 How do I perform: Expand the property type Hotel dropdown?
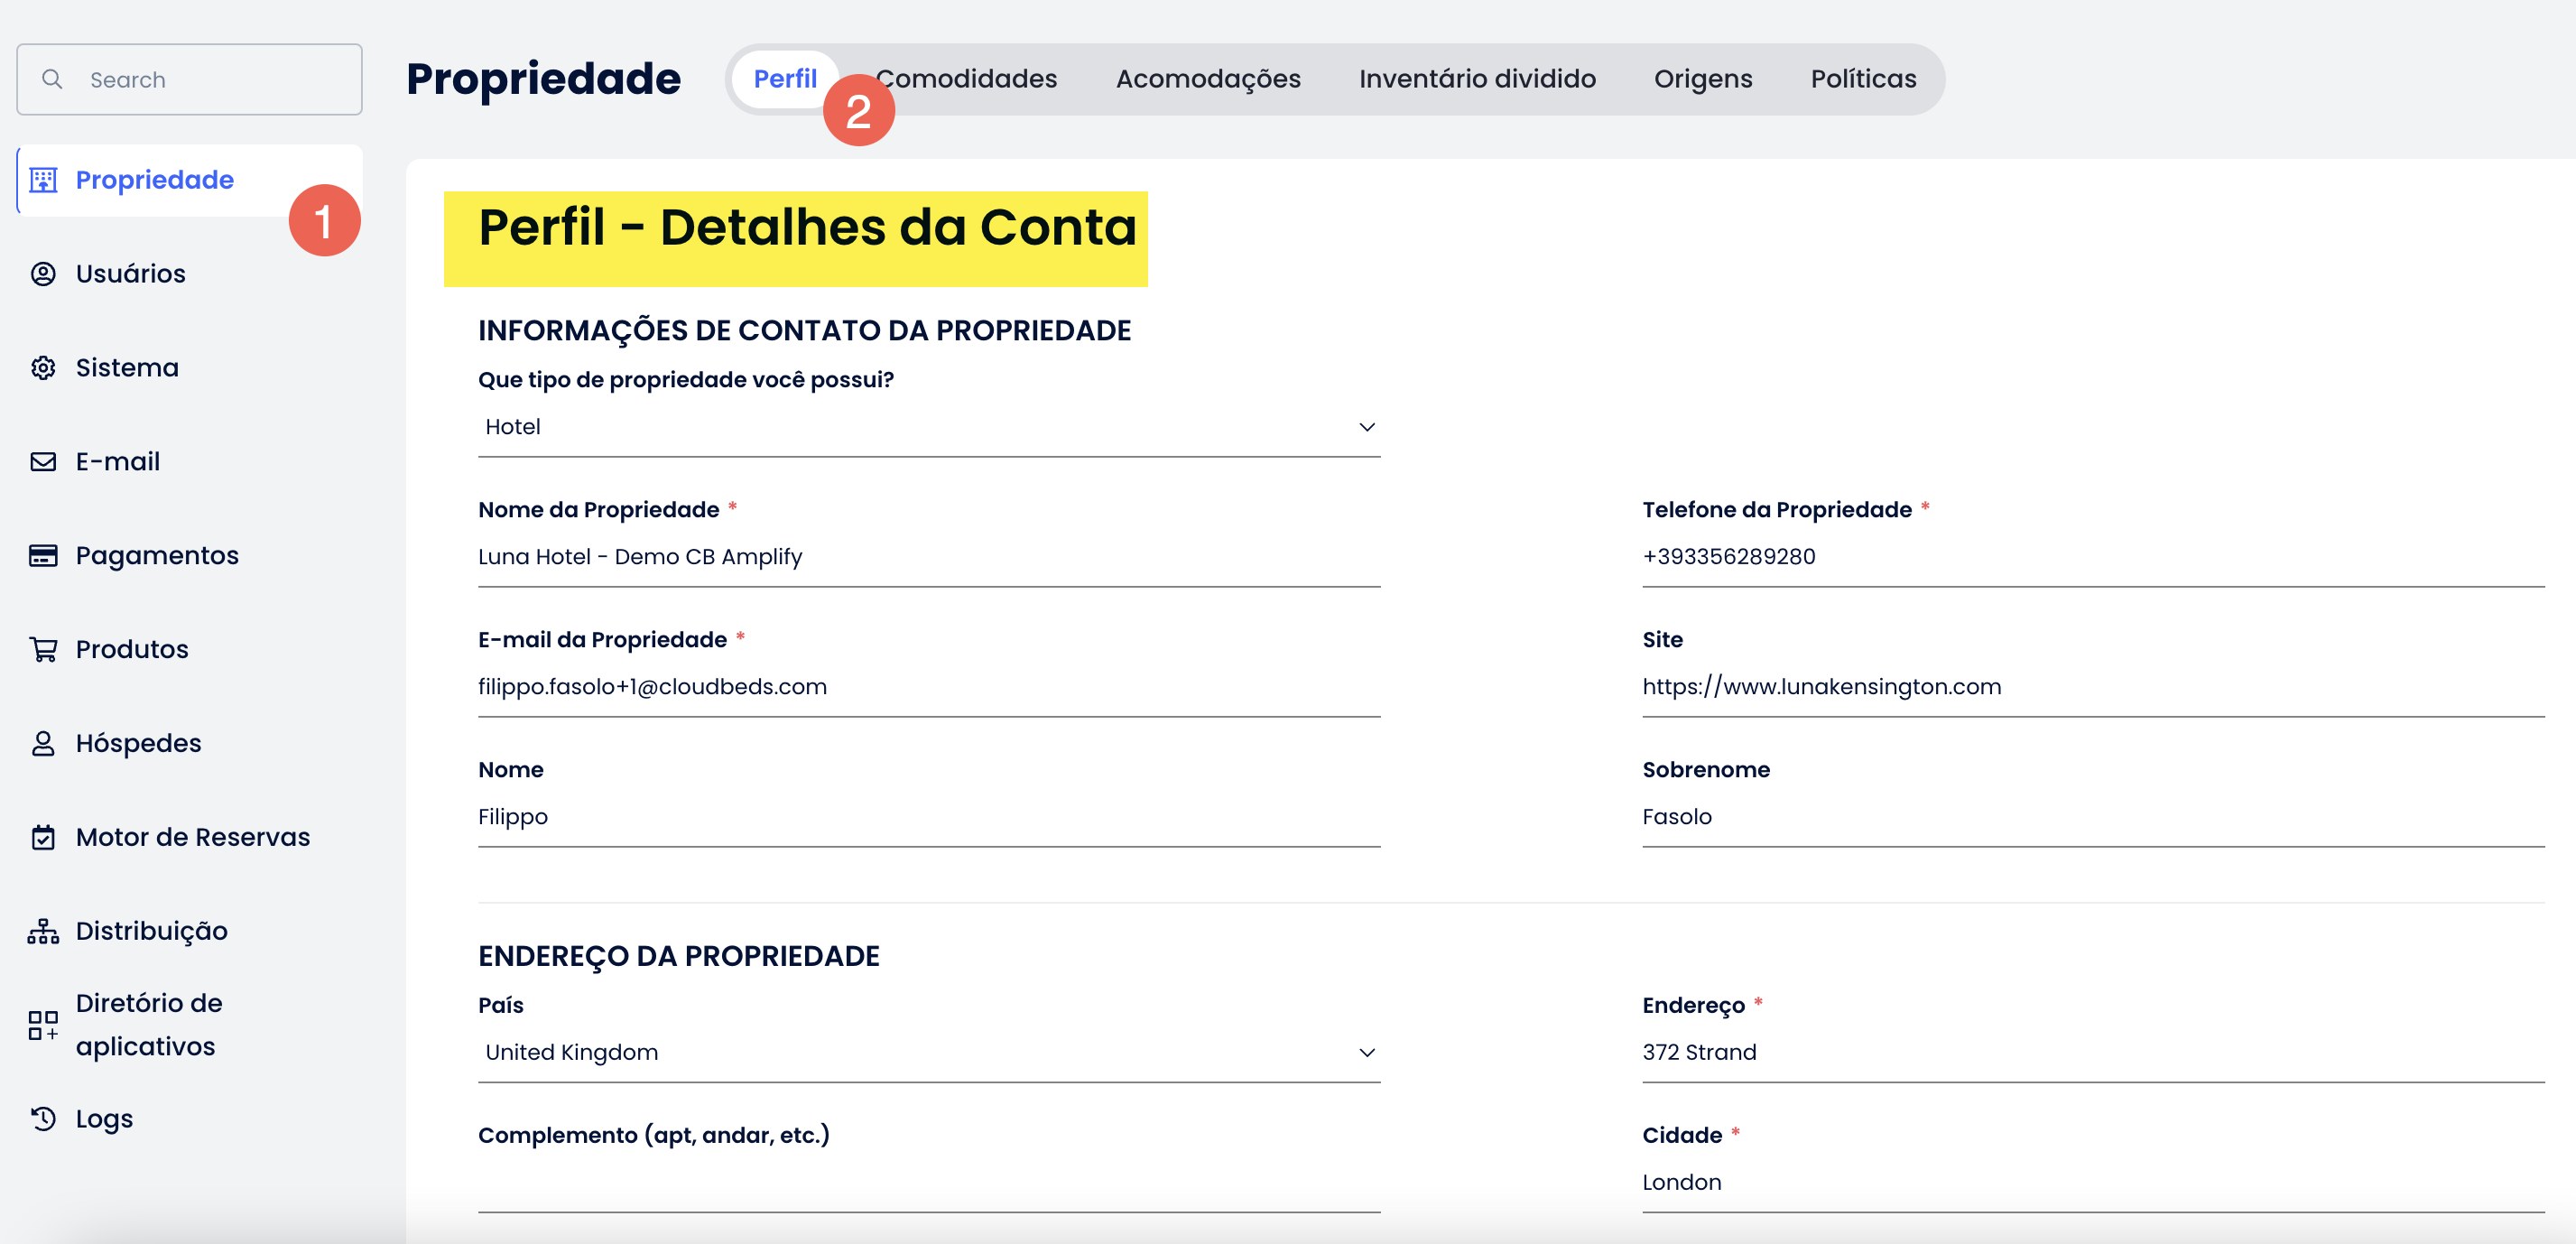(929, 427)
